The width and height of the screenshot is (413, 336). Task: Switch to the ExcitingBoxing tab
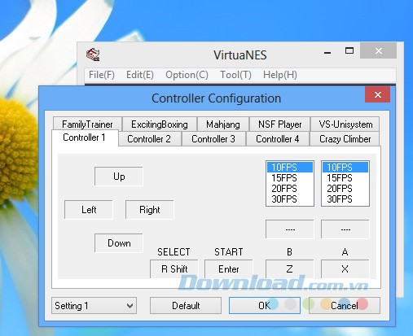click(160, 124)
